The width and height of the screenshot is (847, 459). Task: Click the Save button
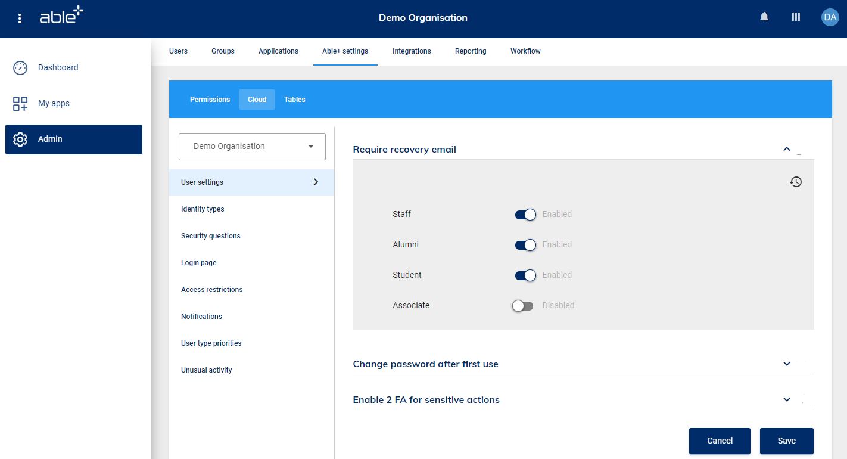(x=786, y=441)
